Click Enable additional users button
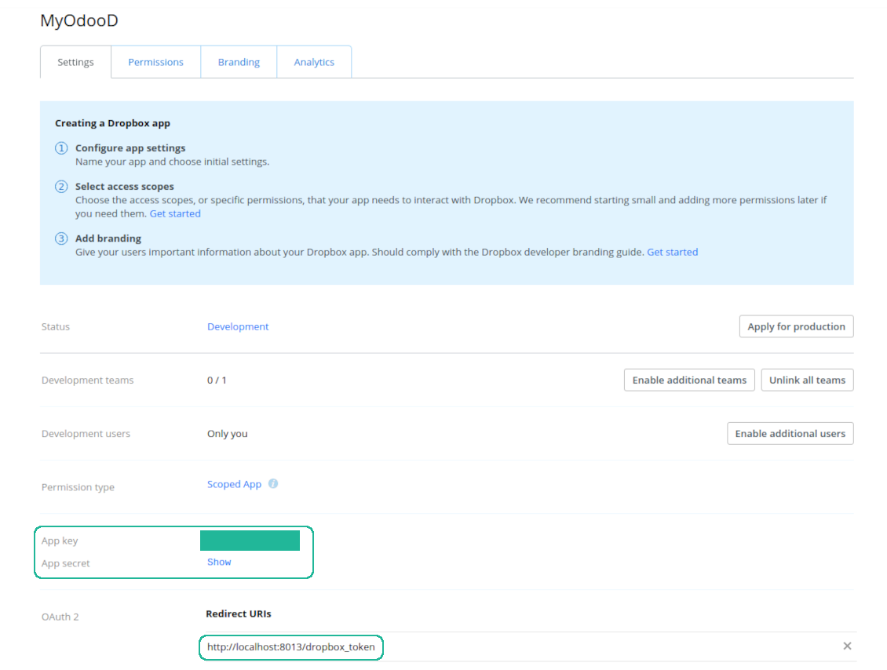 pos(790,433)
